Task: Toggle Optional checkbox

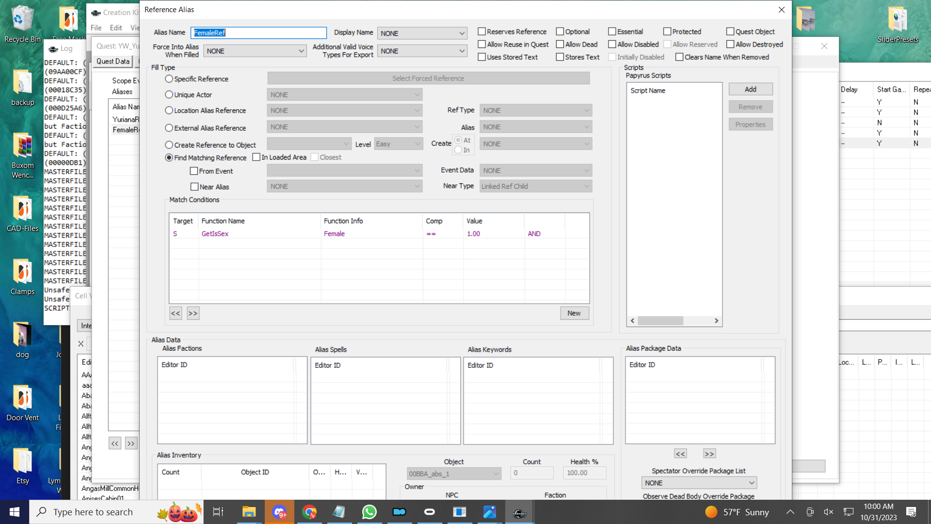Action: (560, 32)
